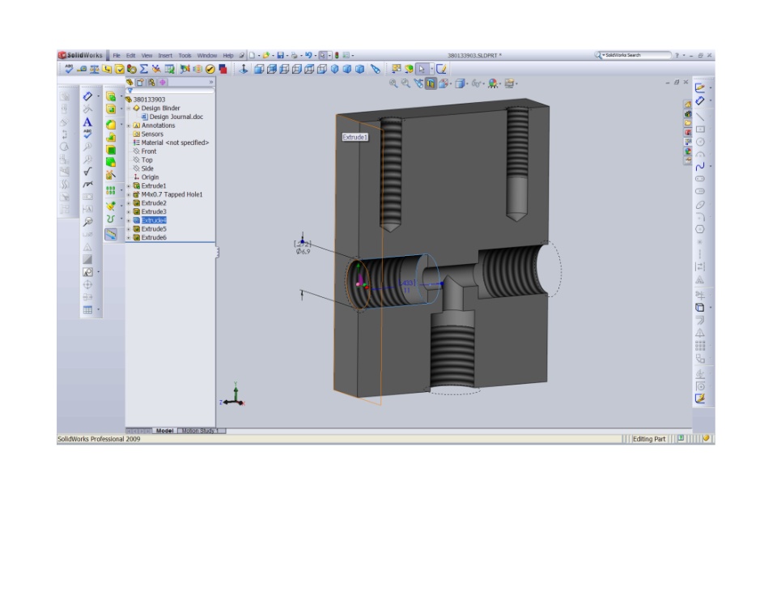The width and height of the screenshot is (777, 600).
Task: Open SolidWorks Resources home task pane tab
Action: pos(688,104)
